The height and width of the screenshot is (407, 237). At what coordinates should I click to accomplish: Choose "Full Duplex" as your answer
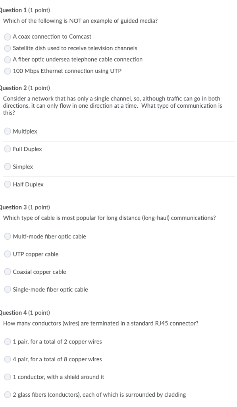coord(7,149)
